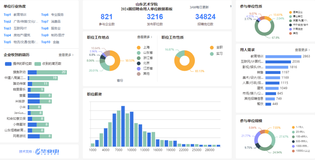Click the 建筑 demand bar showing 1049
Image resolution: width=315 pixels, height=160 pixels.
(x=272, y=88)
